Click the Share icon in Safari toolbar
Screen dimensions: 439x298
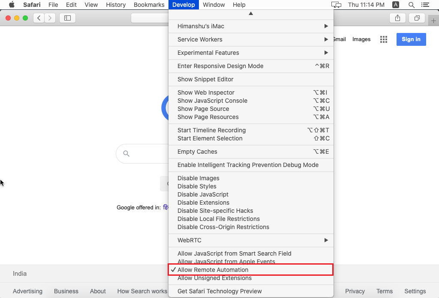pyautogui.click(x=397, y=18)
